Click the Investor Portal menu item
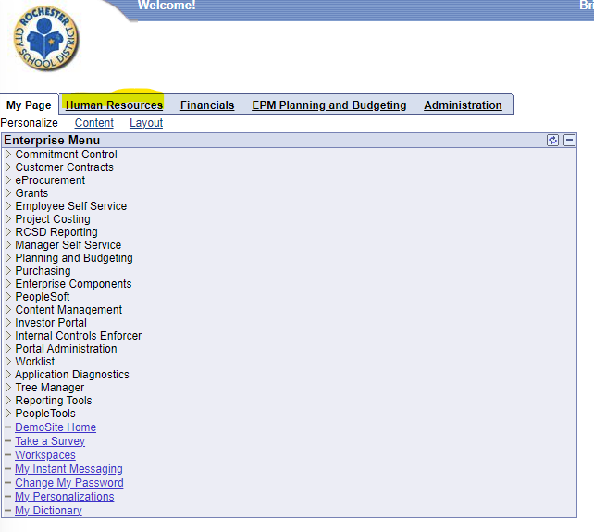This screenshot has width=594, height=532. (x=51, y=323)
